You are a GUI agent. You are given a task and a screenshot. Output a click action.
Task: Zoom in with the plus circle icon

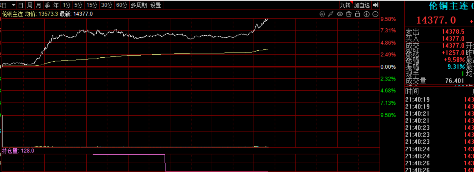(367, 14)
